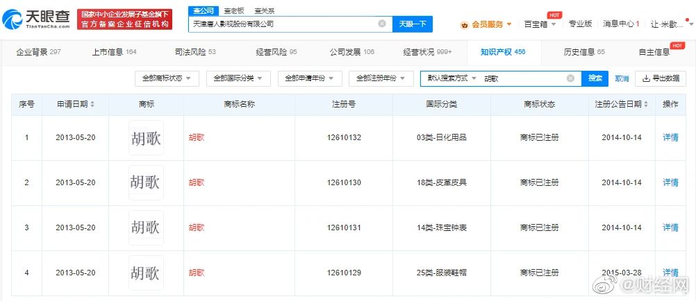This screenshot has height=301, width=696.
Task: Open 详情 for registration 12610129
Action: (x=670, y=273)
